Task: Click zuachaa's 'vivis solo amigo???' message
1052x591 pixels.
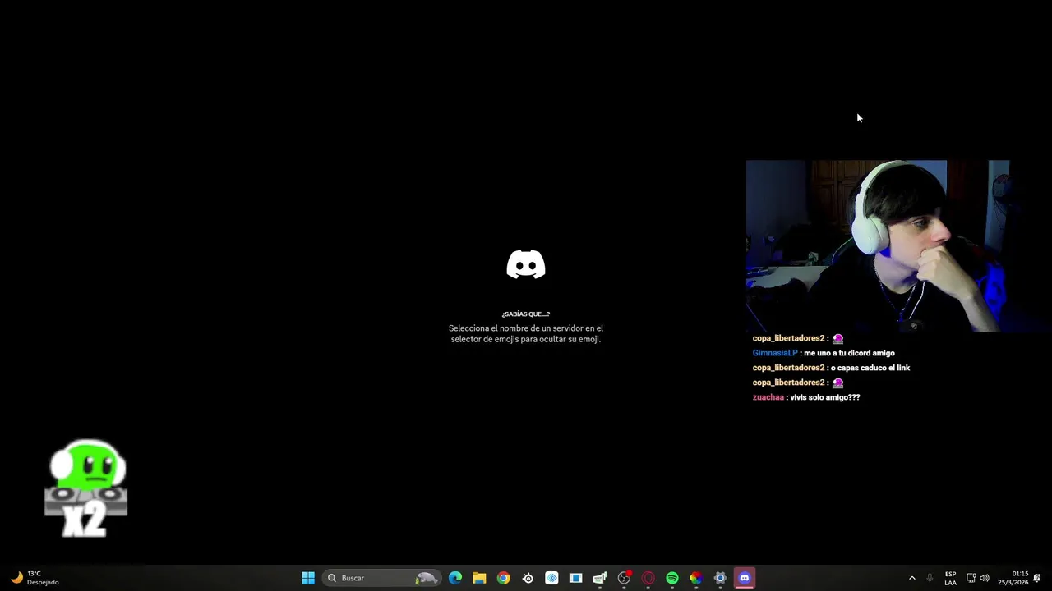Action: click(x=806, y=397)
